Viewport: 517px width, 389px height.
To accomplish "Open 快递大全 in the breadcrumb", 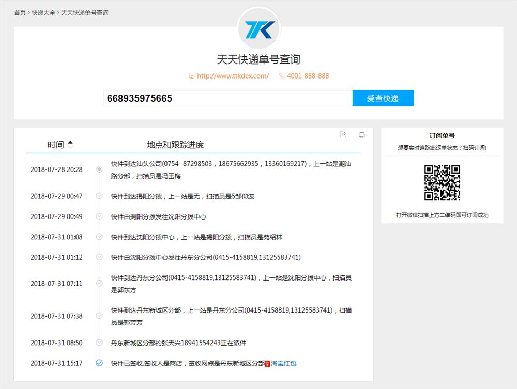I will [x=43, y=13].
